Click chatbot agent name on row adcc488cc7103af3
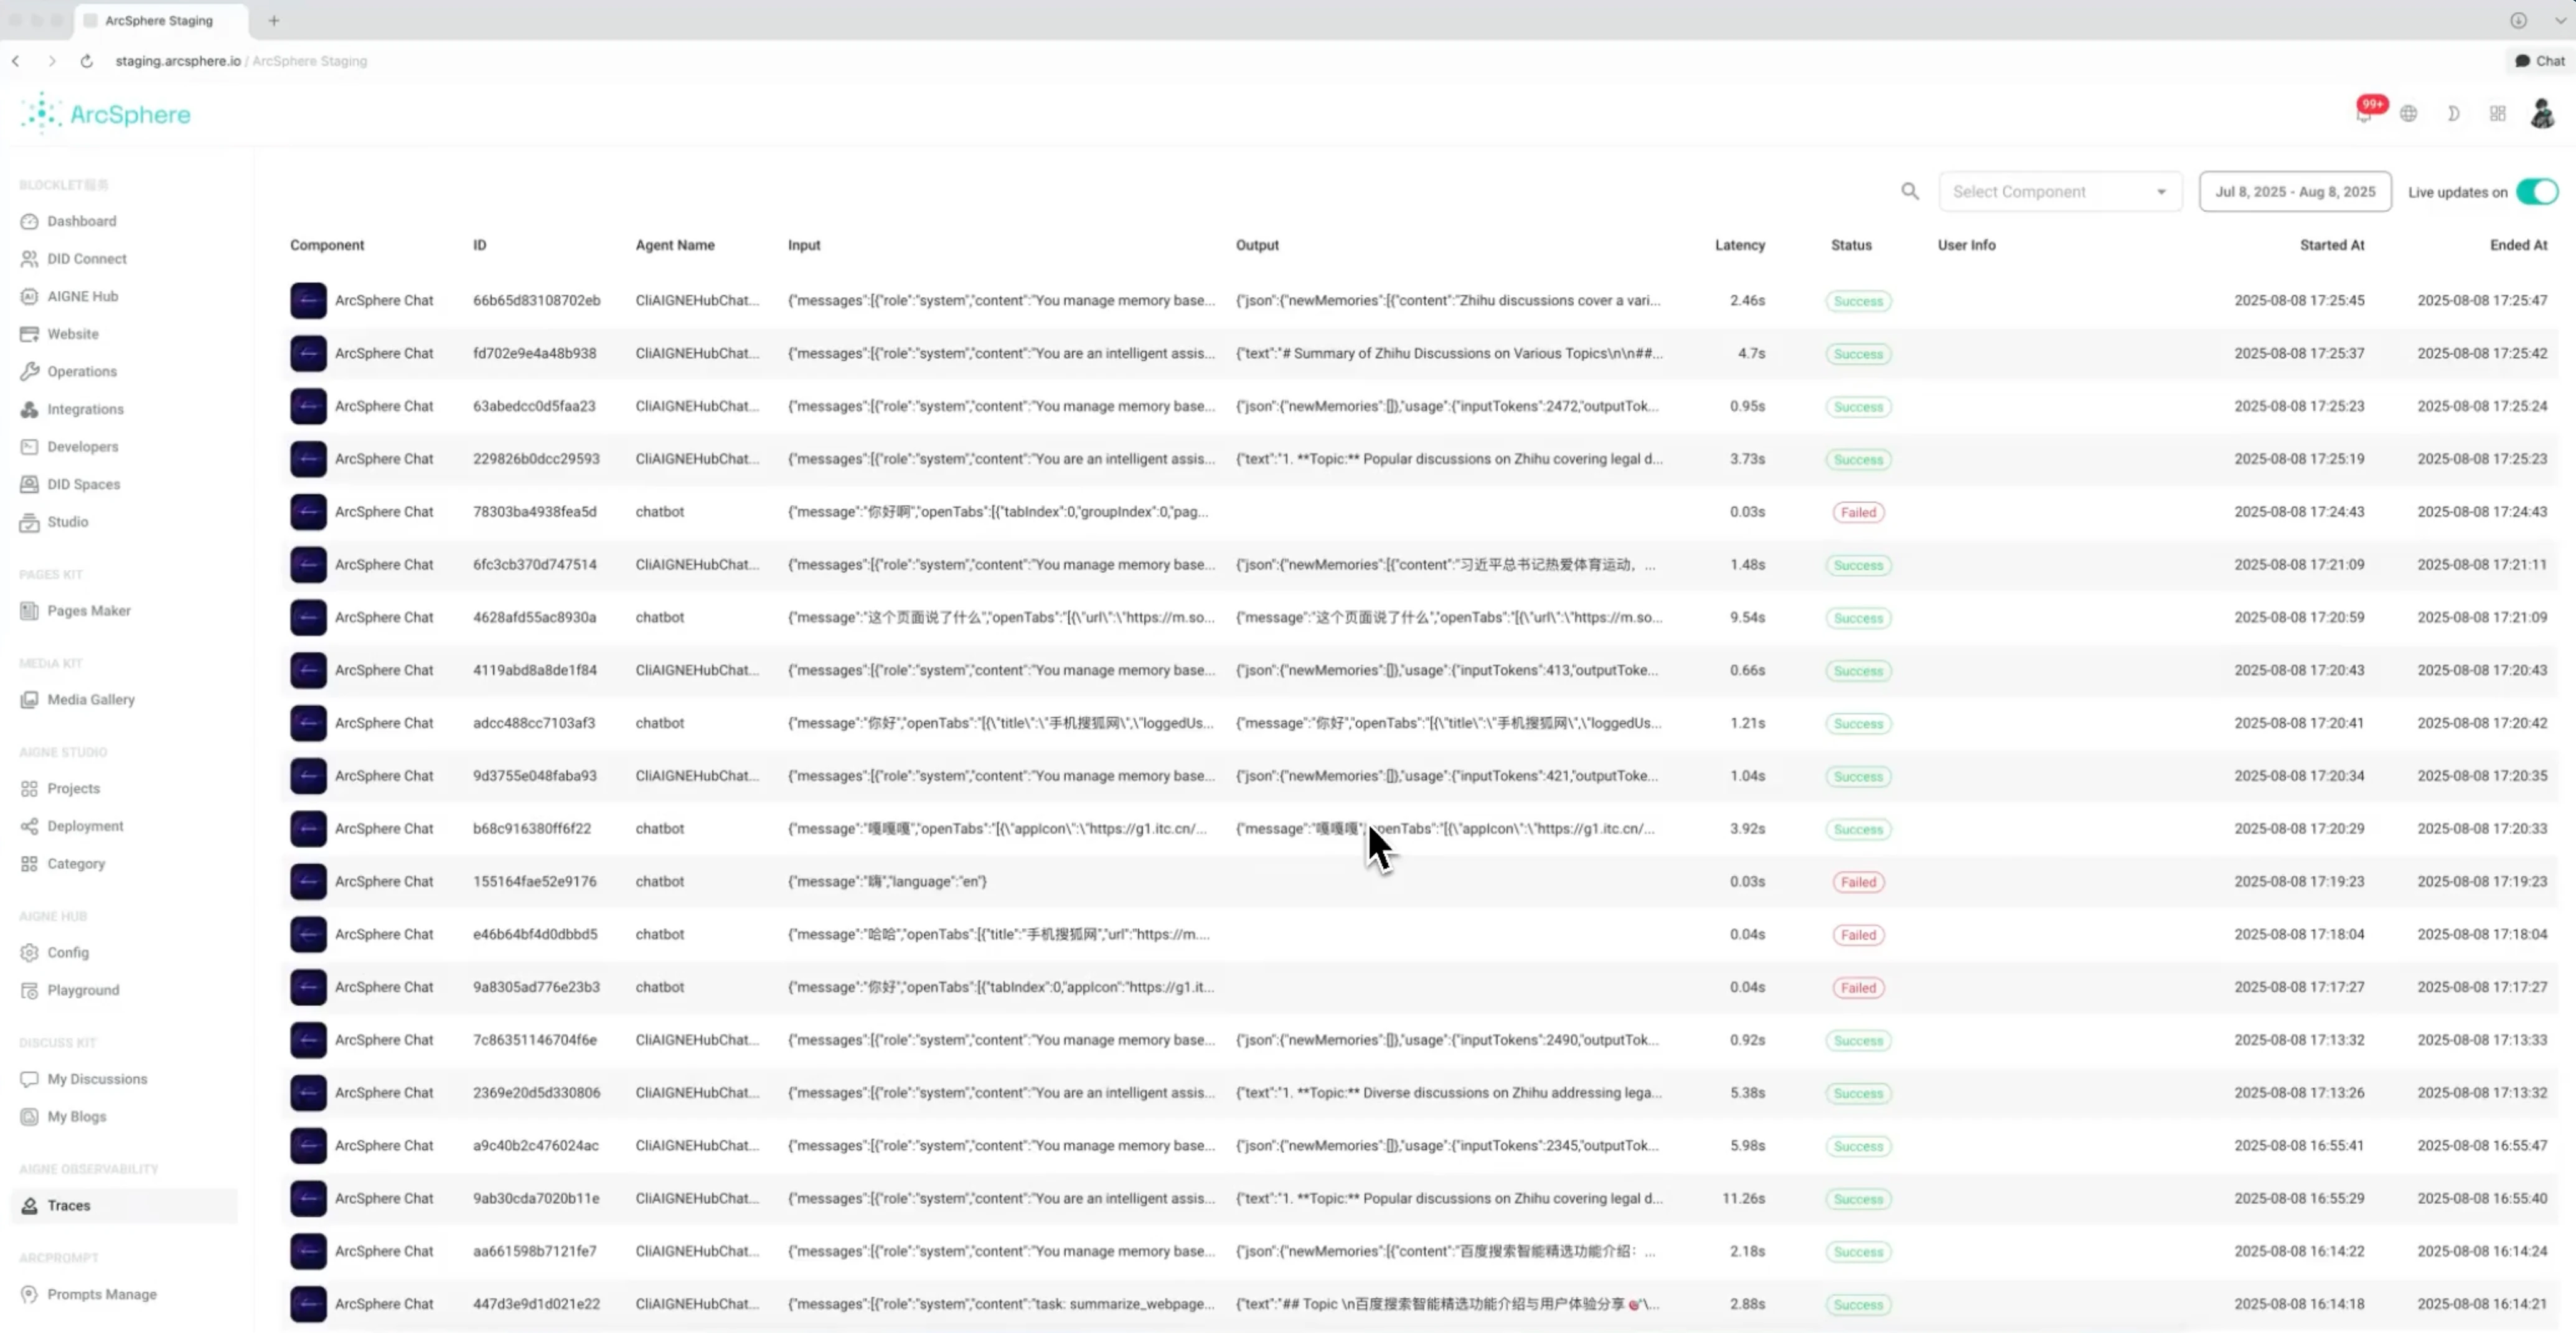Viewport: 2576px width, 1333px height. click(660, 723)
